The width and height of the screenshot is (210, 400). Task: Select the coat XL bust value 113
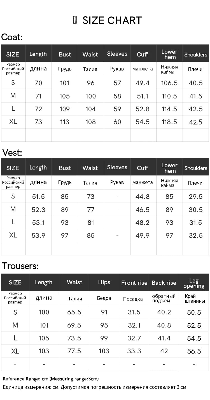pos(65,122)
